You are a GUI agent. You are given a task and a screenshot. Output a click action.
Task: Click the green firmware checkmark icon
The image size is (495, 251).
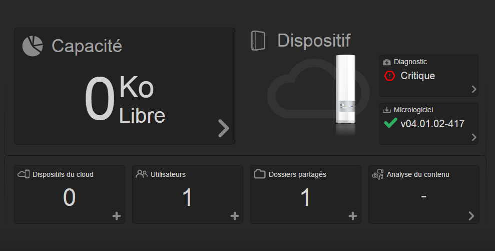[390, 123]
